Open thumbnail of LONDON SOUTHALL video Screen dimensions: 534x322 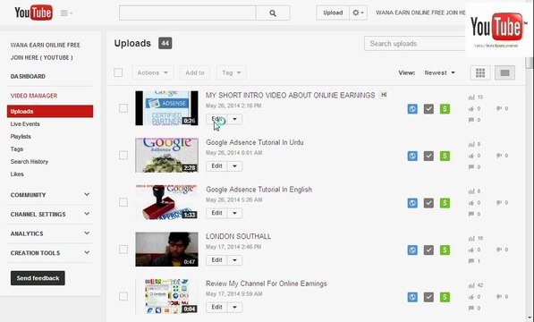point(167,250)
